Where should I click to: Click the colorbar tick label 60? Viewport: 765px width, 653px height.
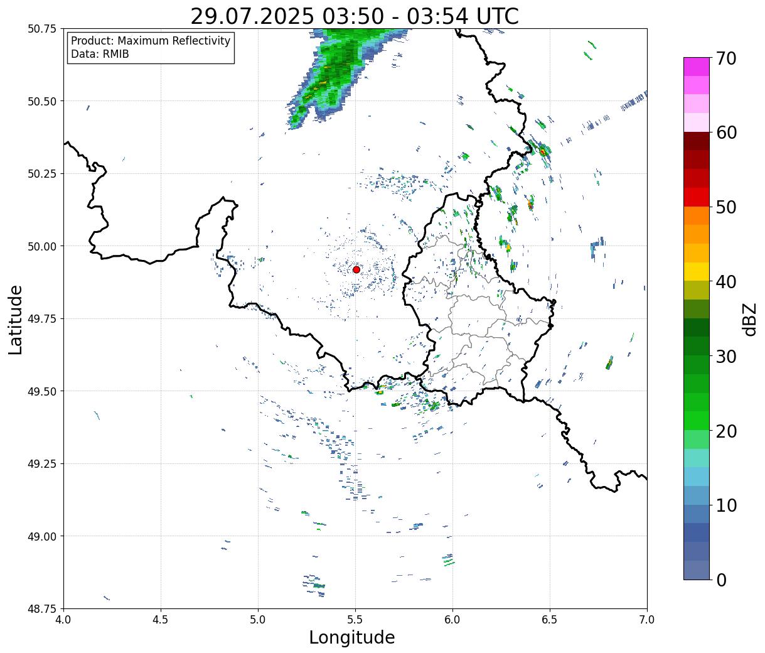pos(726,132)
